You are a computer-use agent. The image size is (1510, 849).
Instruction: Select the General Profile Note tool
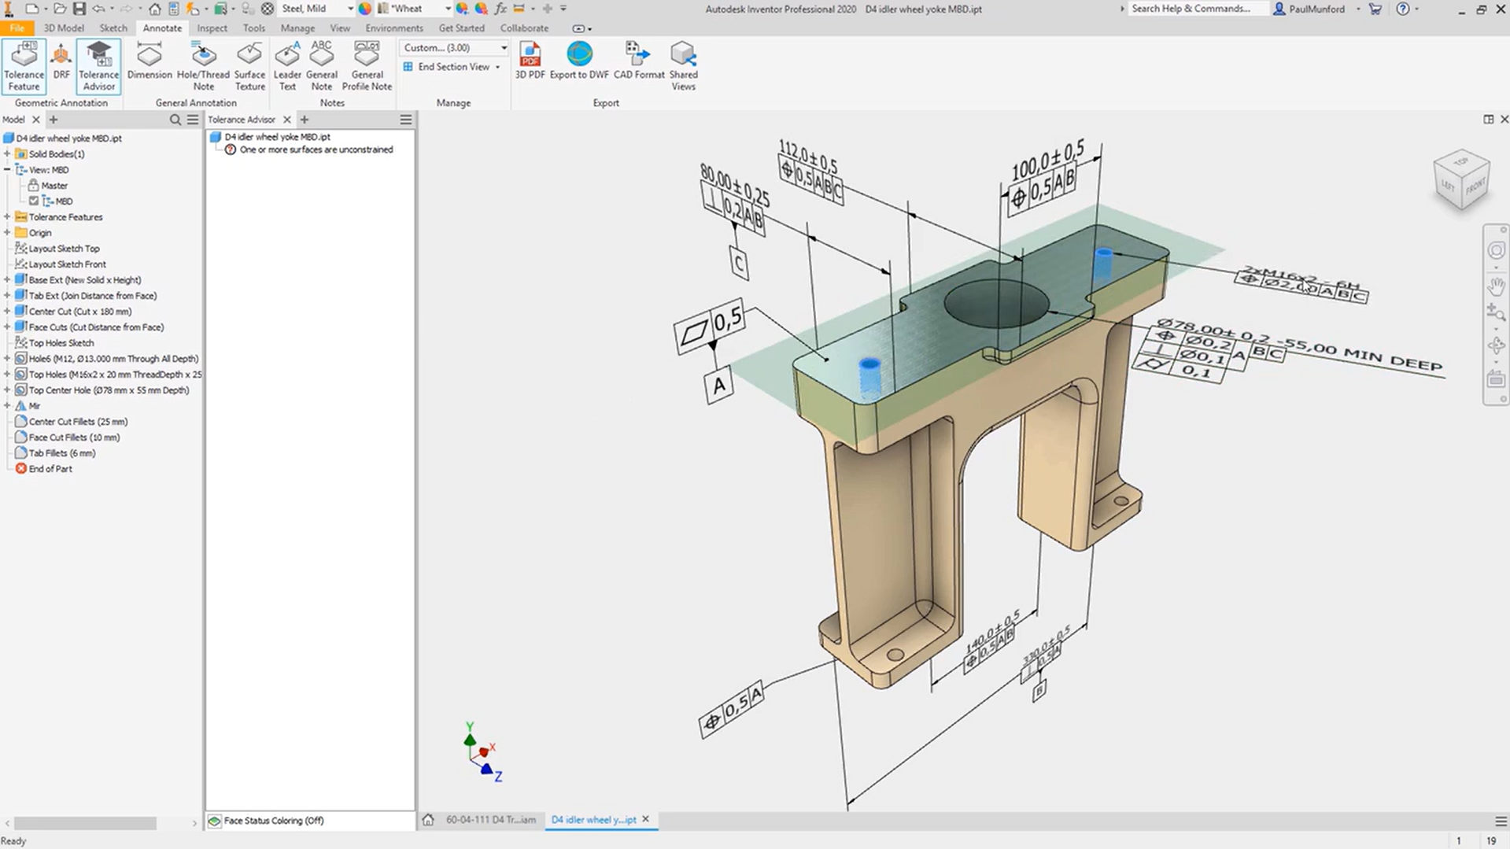click(x=367, y=67)
